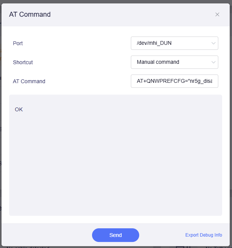232x248 pixels.
Task: Click the Port field label
Action: coord(18,43)
